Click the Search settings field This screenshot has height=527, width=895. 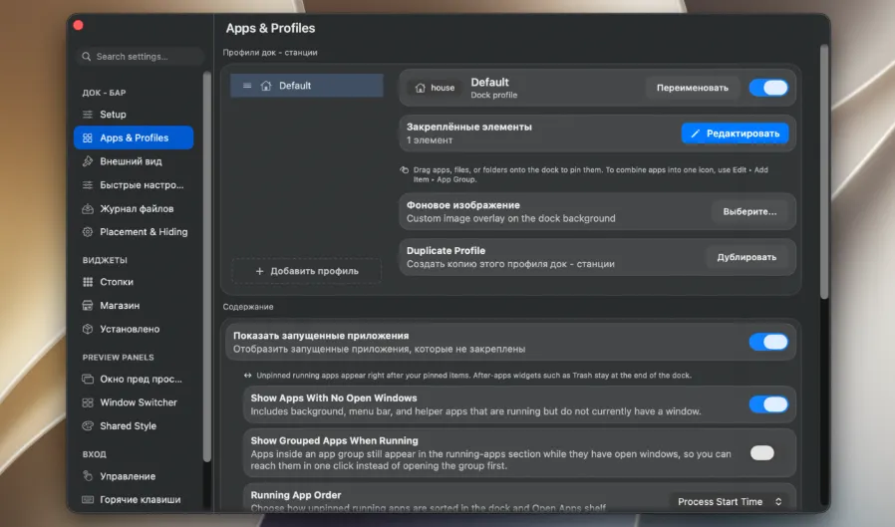tap(140, 57)
